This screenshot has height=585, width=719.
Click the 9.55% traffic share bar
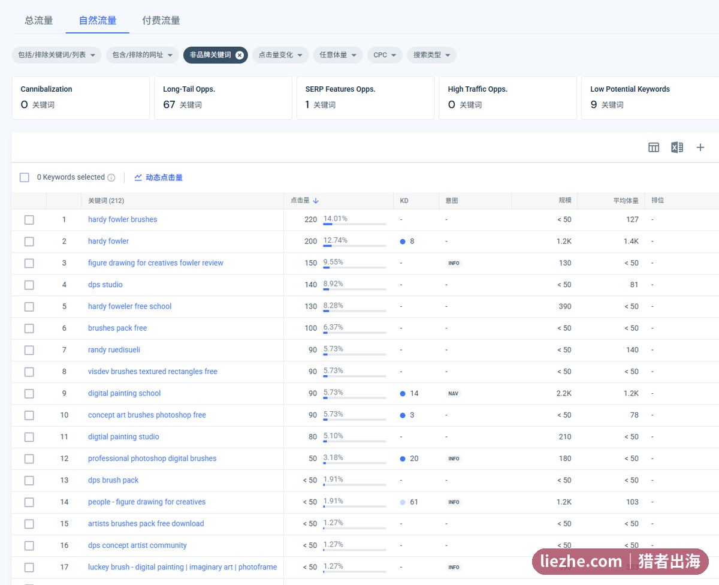(x=355, y=267)
